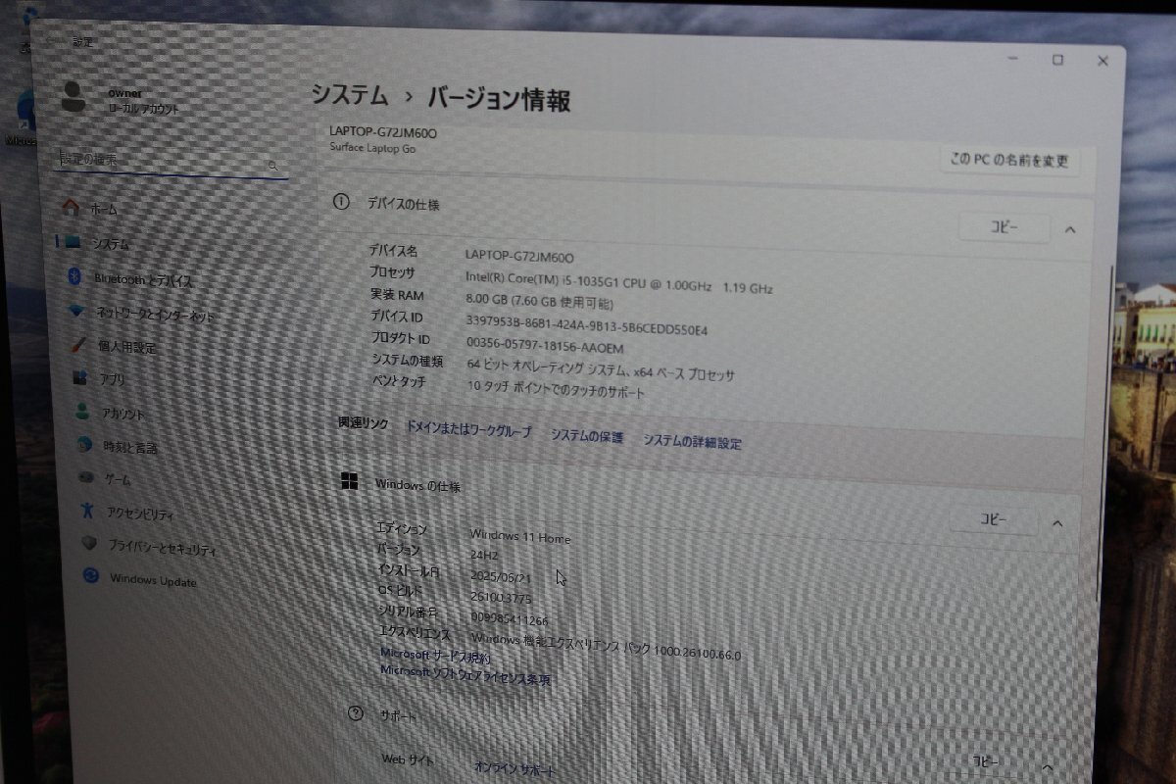Focus the 設定の検索 search field
Image resolution: width=1176 pixels, height=784 pixels.
pyautogui.click(x=171, y=163)
